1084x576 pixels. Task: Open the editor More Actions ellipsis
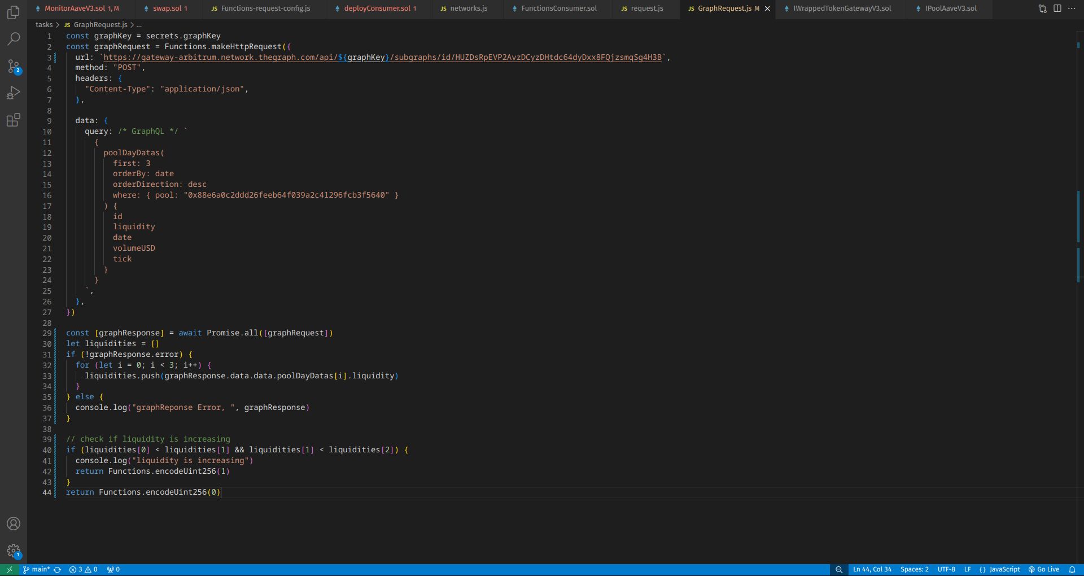tap(1072, 8)
